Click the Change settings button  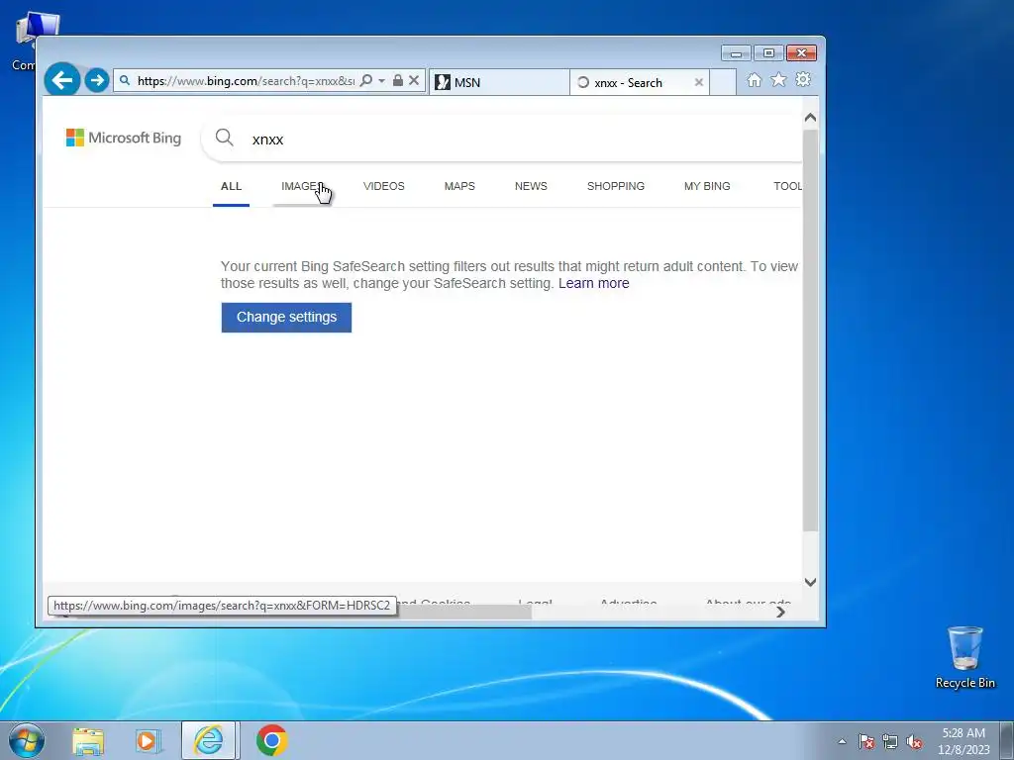tap(286, 318)
